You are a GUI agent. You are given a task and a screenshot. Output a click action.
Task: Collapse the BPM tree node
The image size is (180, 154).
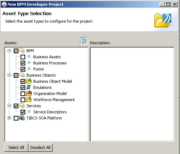click(x=9, y=51)
